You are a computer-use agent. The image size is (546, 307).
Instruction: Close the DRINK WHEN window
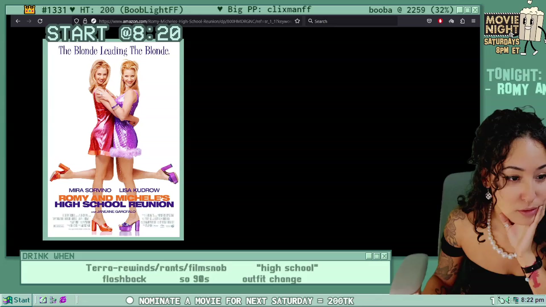[384, 256]
